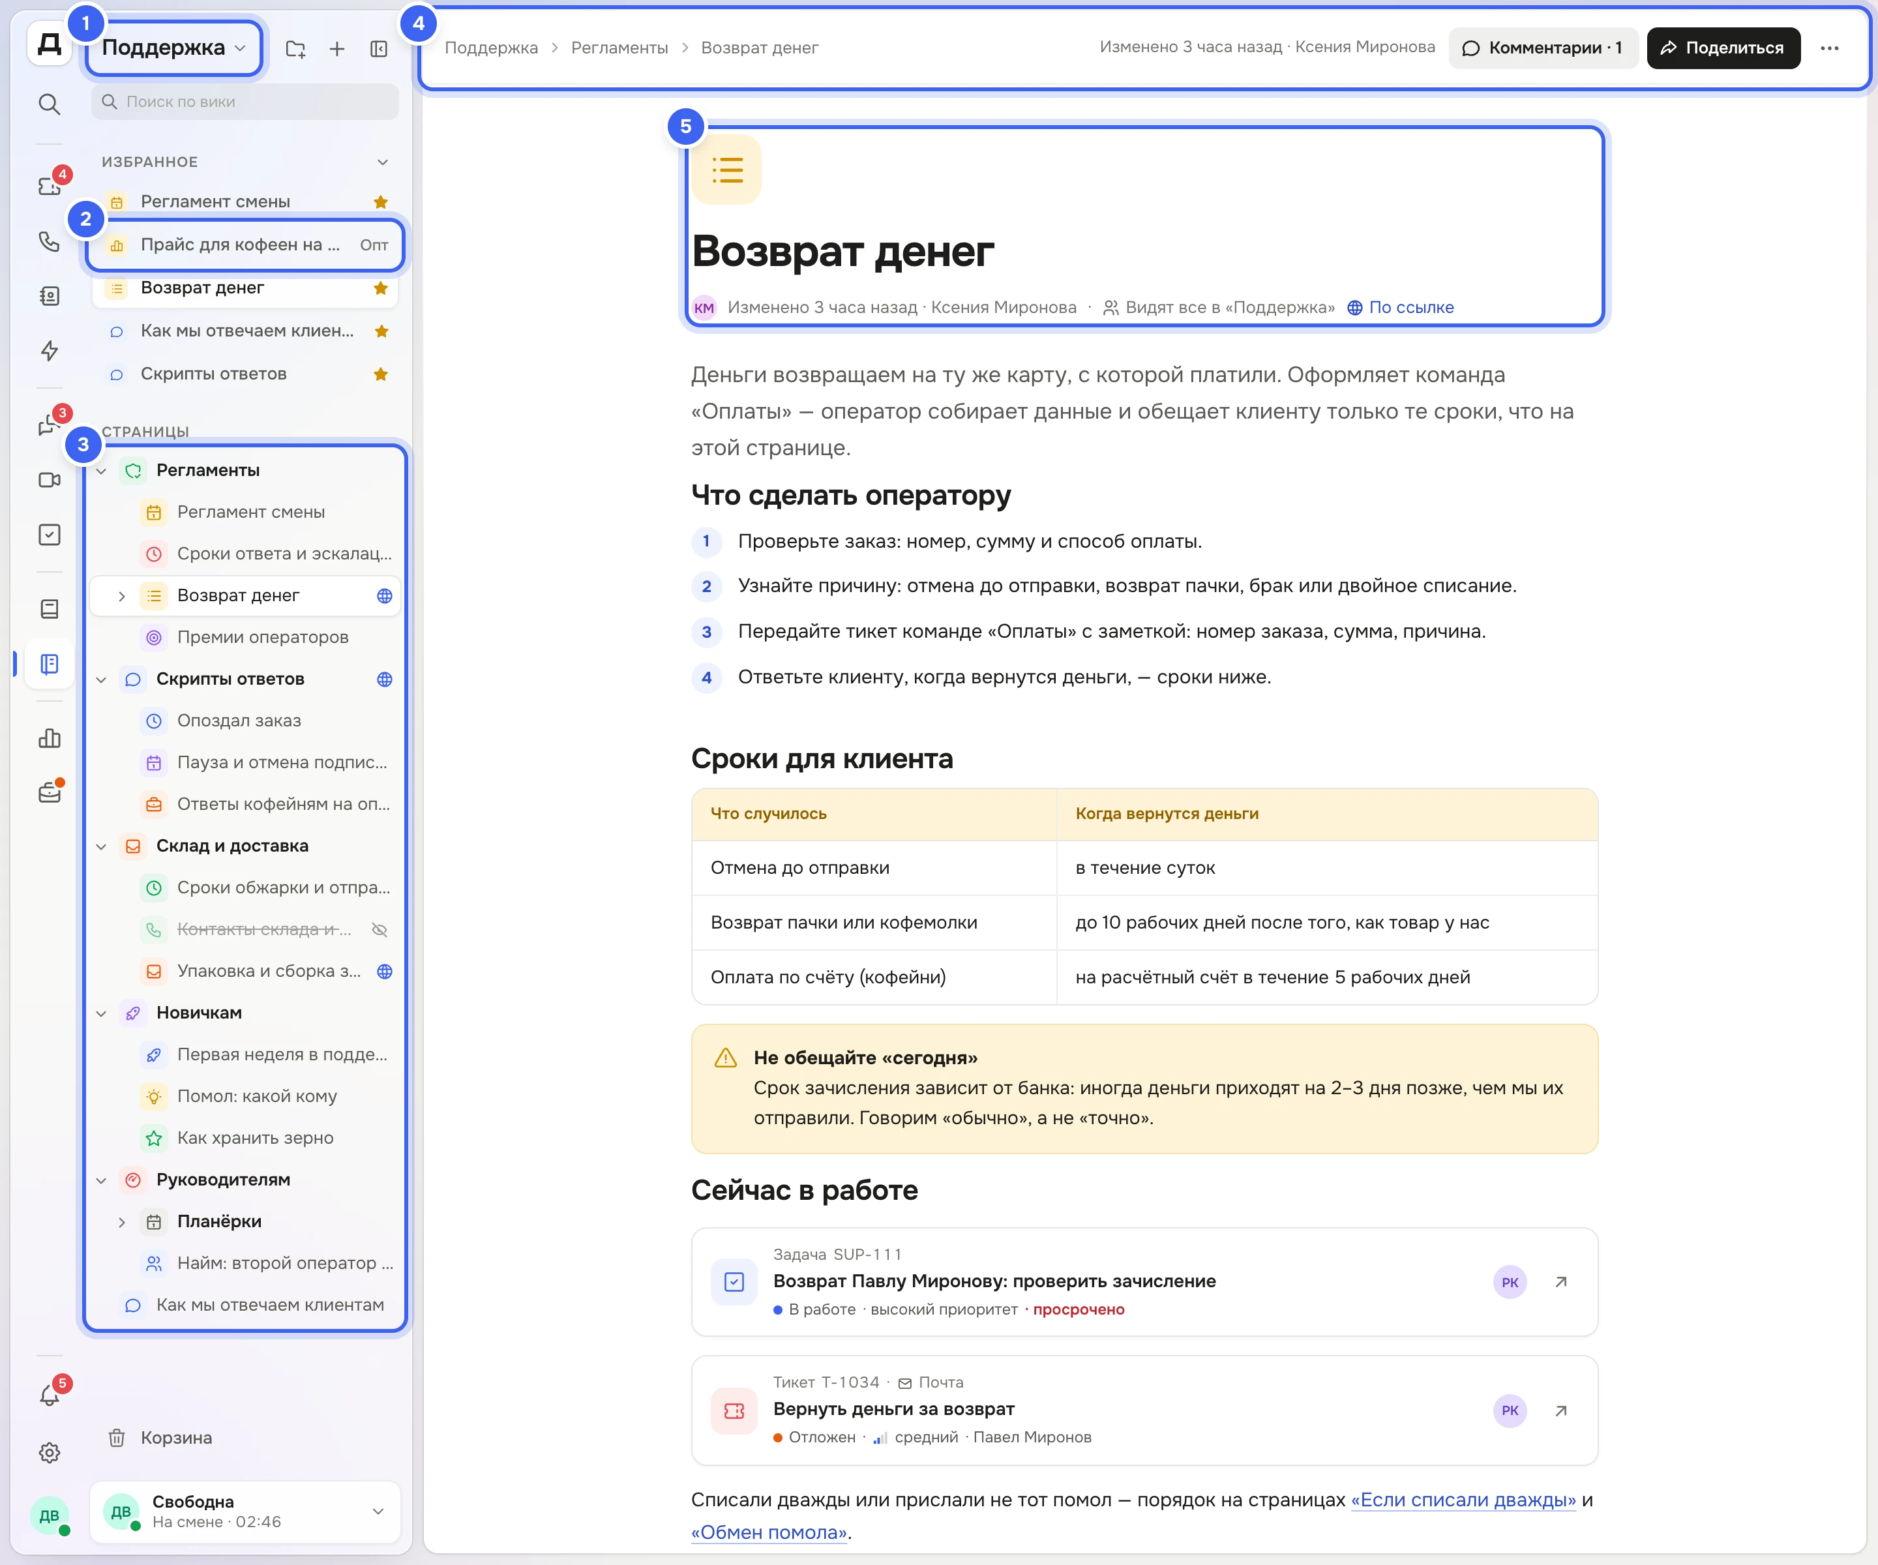The height and width of the screenshot is (1565, 1878).
Task: Click the new folder icon in wiki header
Action: 295,48
